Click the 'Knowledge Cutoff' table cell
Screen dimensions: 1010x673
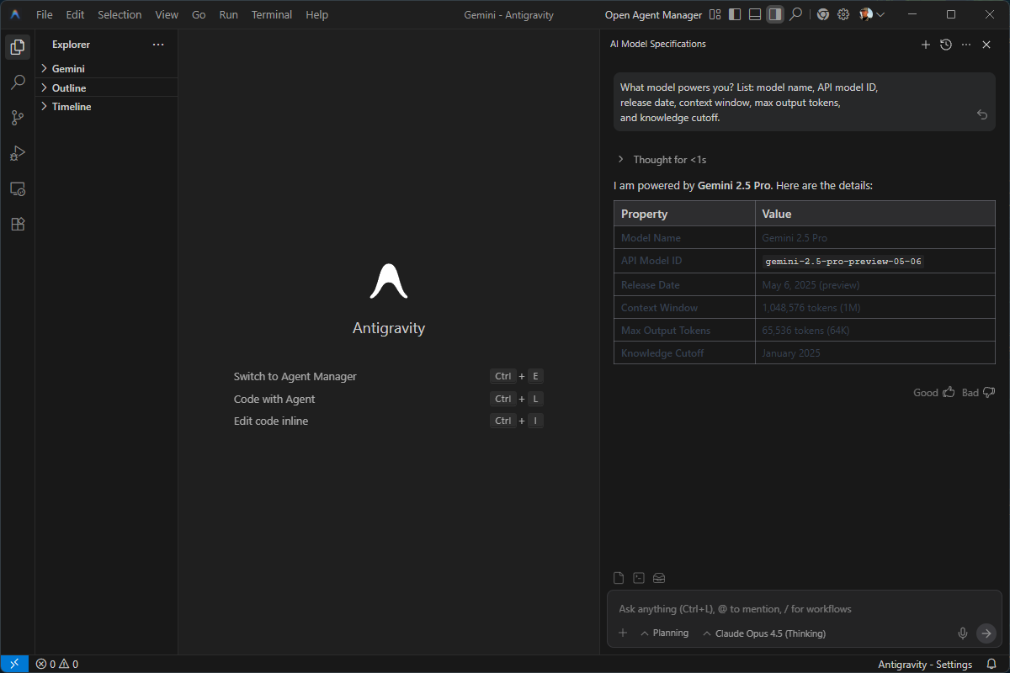tap(684, 353)
